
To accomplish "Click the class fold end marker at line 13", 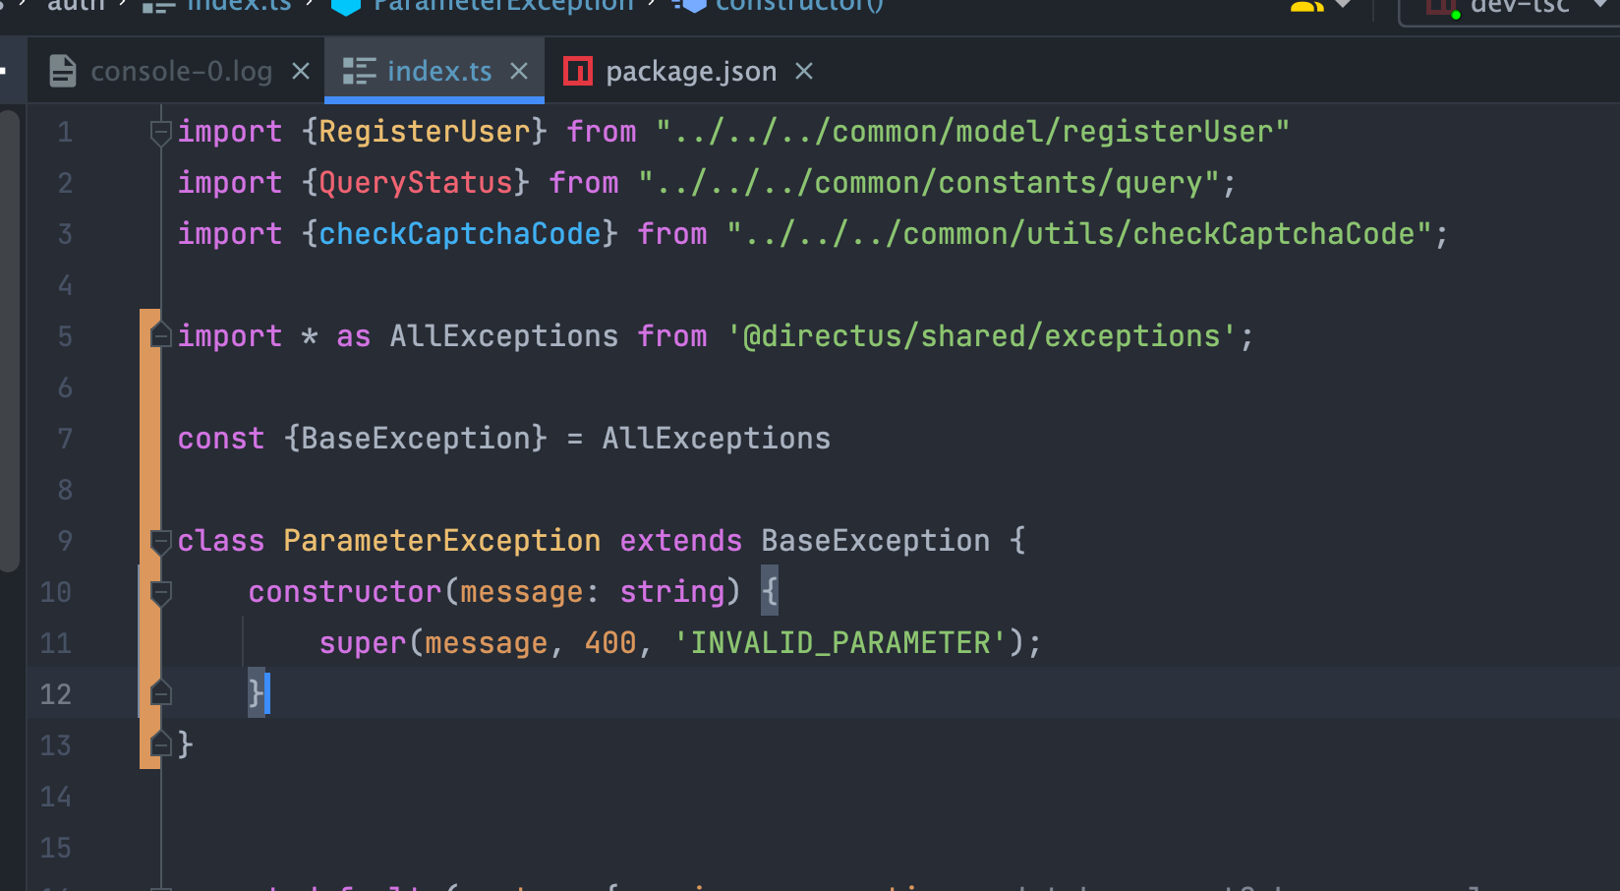I will pos(160,745).
